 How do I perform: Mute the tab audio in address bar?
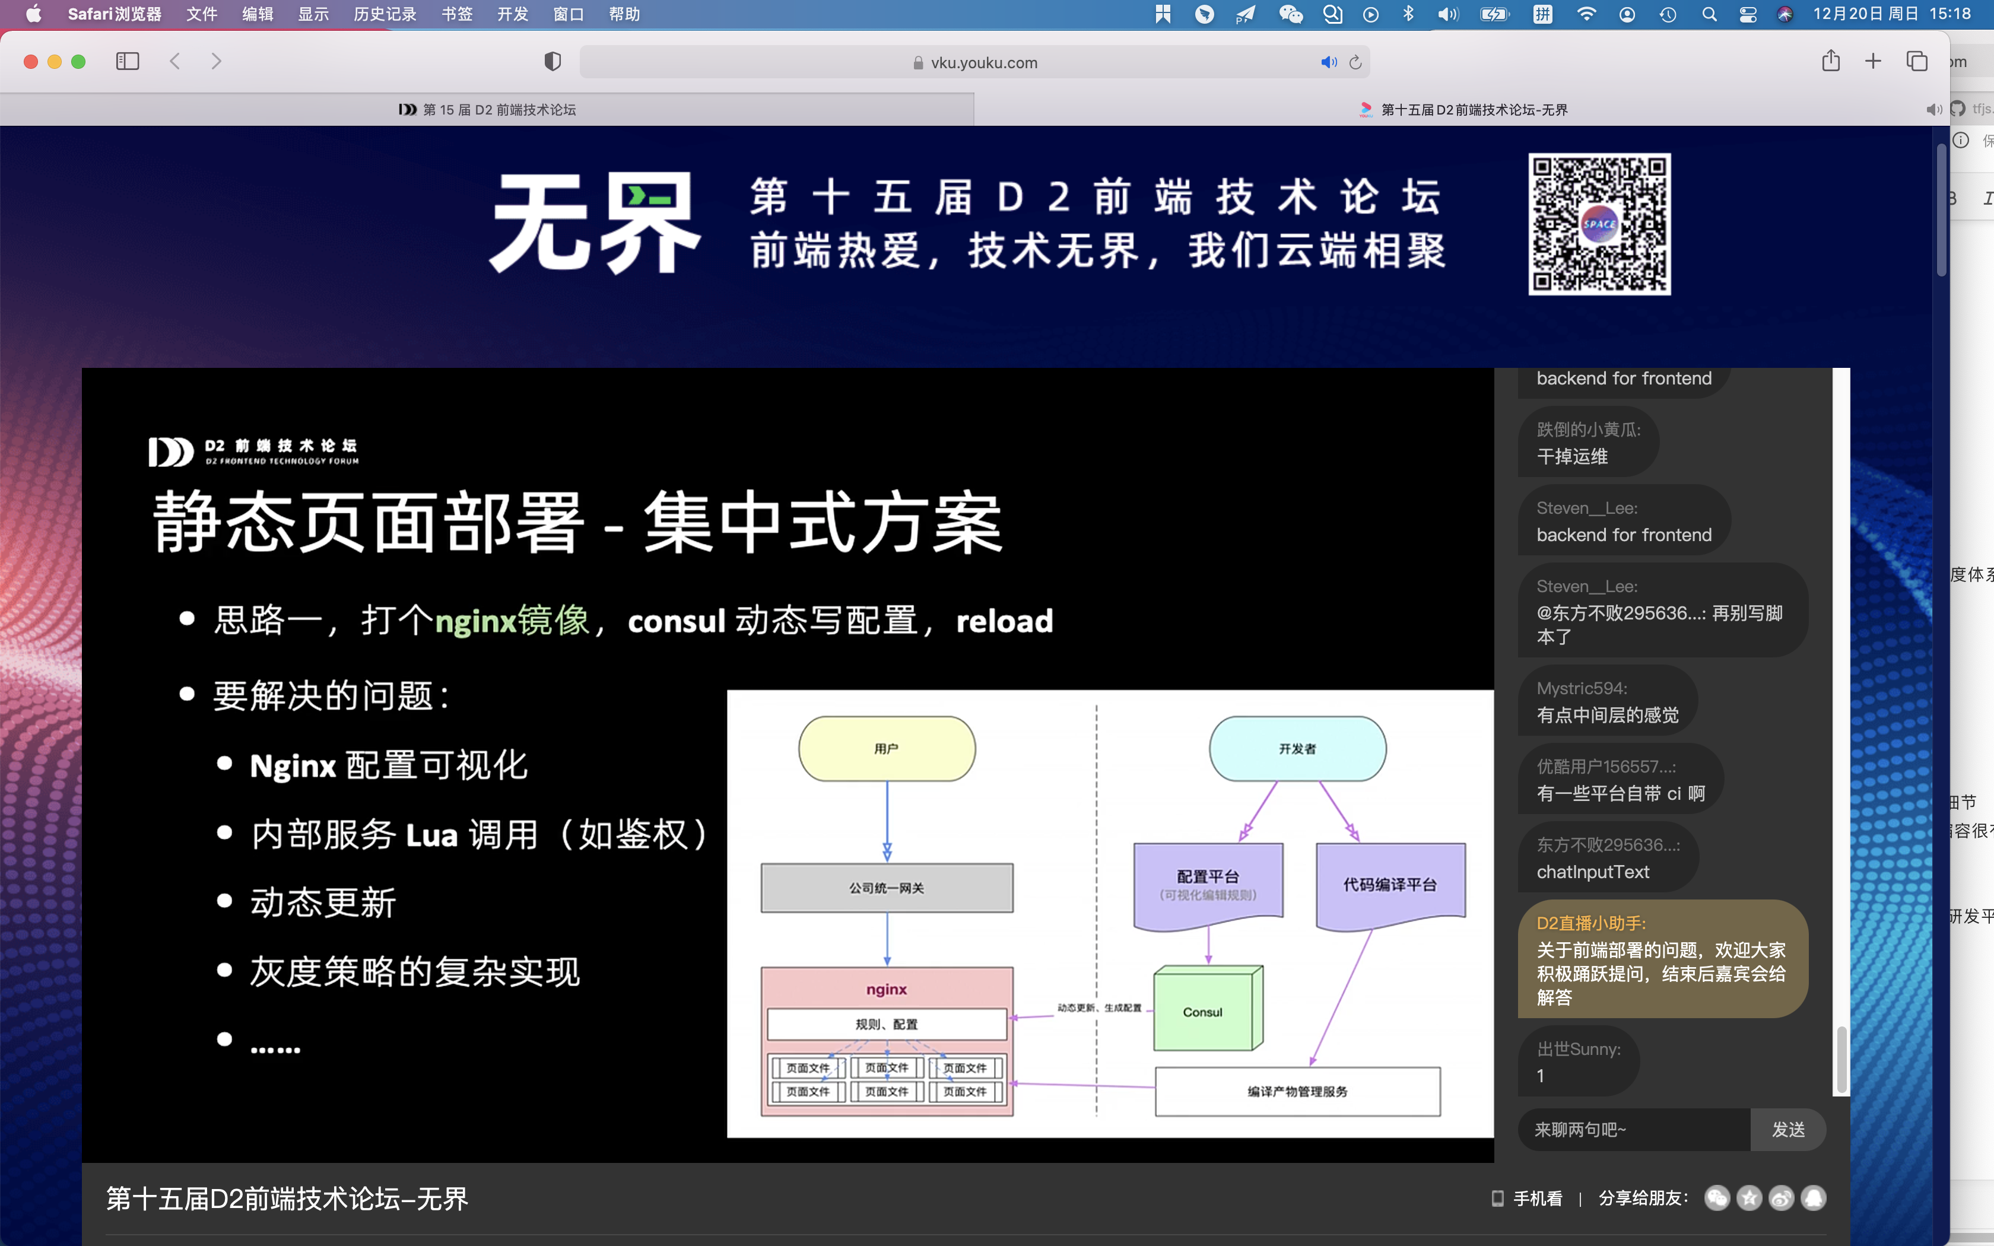pos(1328,63)
